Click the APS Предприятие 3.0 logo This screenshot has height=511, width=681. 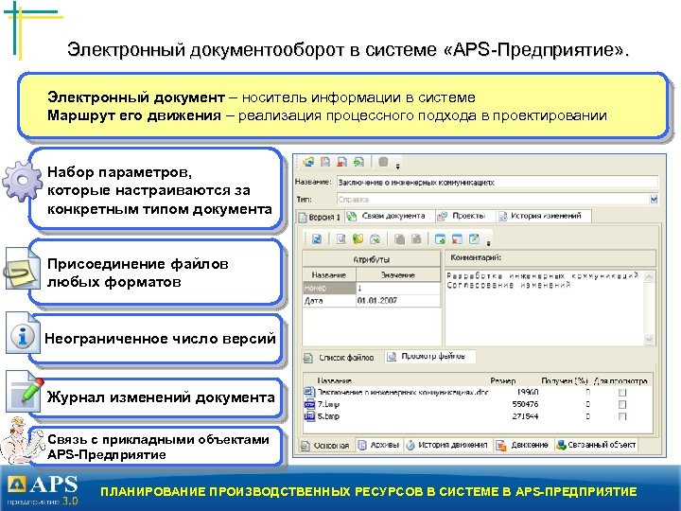pos(43,489)
